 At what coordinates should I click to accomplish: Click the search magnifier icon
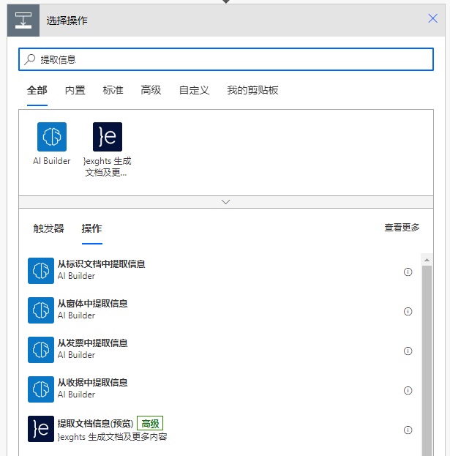(x=30, y=59)
